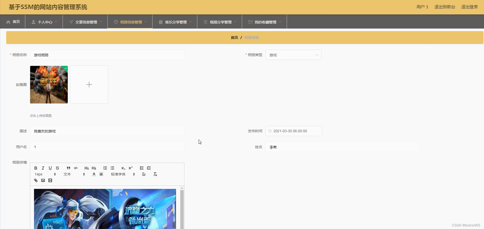This screenshot has height=229, width=484.
Task: Focus the 简述 input field
Action: (107, 131)
